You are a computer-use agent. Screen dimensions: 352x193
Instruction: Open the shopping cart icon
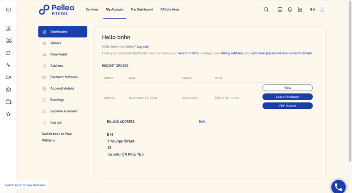pos(300,10)
